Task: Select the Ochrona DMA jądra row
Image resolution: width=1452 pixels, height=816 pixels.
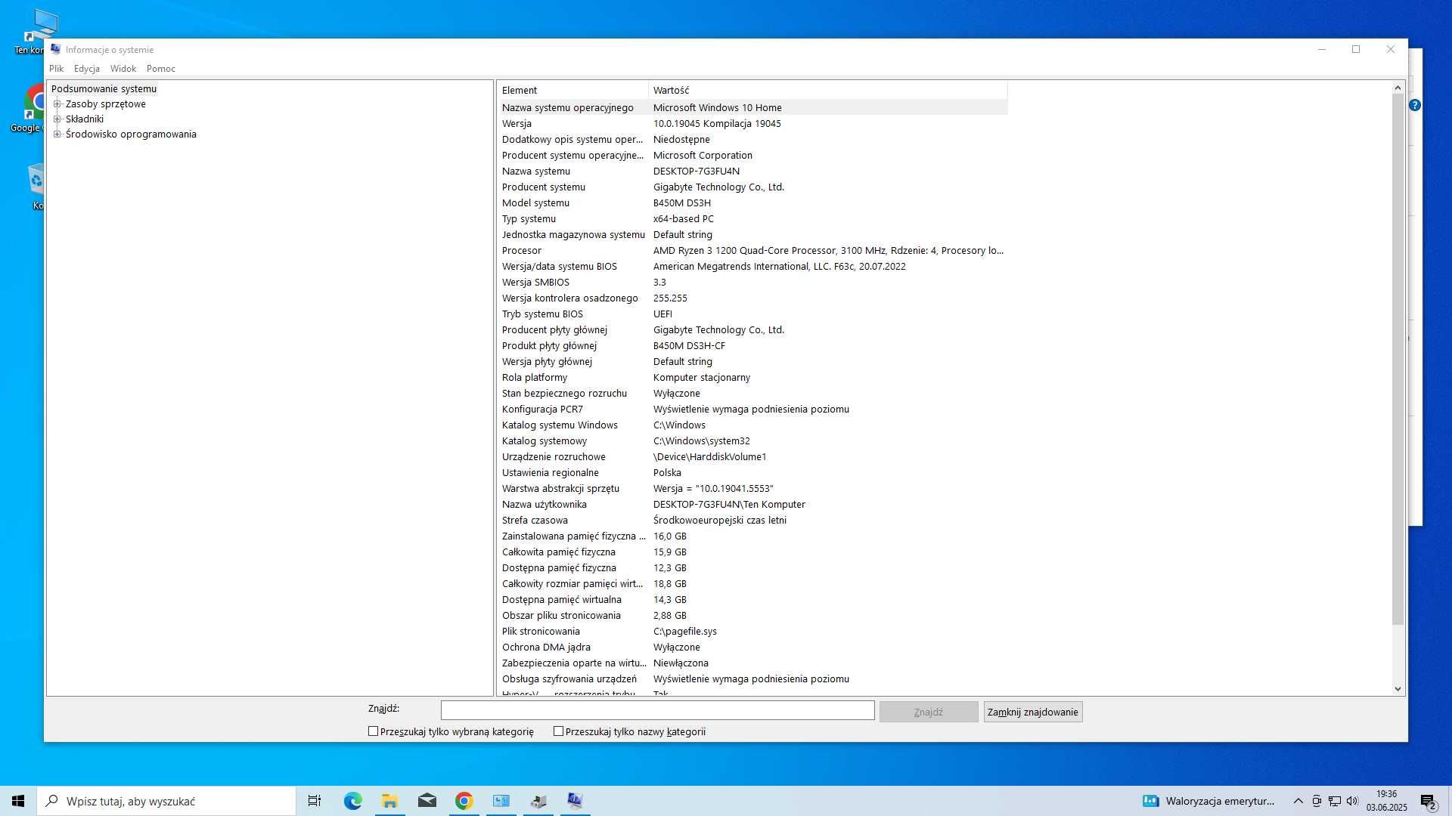Action: point(752,647)
